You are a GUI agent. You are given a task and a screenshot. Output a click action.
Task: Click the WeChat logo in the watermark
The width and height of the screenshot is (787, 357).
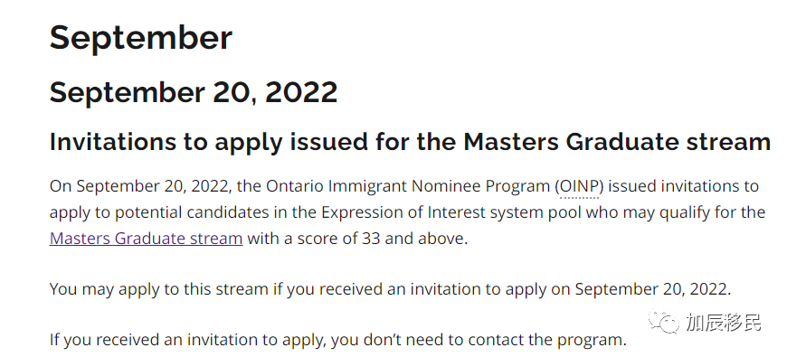click(664, 322)
